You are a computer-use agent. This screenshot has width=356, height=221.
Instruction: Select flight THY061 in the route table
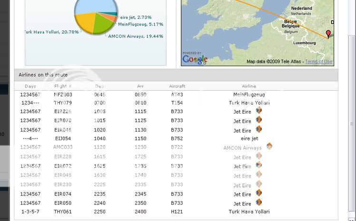[x=63, y=212]
